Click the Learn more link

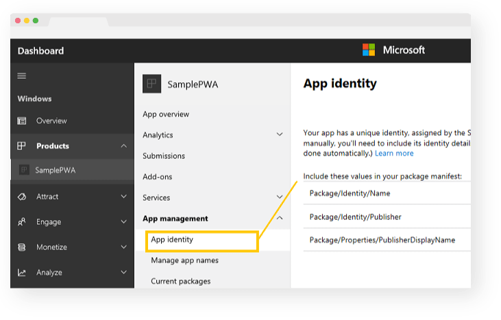click(x=394, y=153)
